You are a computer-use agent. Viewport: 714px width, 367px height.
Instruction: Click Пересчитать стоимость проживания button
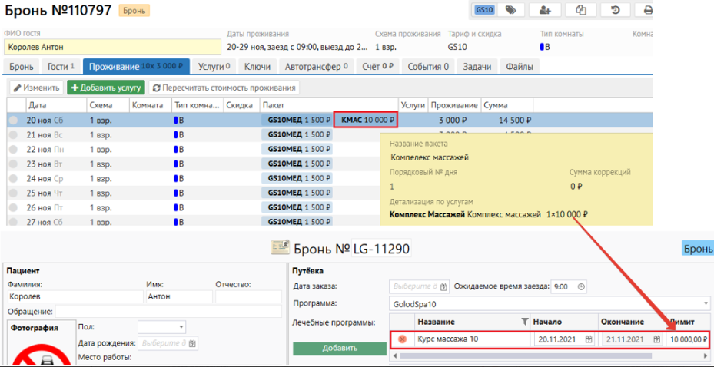click(x=223, y=88)
